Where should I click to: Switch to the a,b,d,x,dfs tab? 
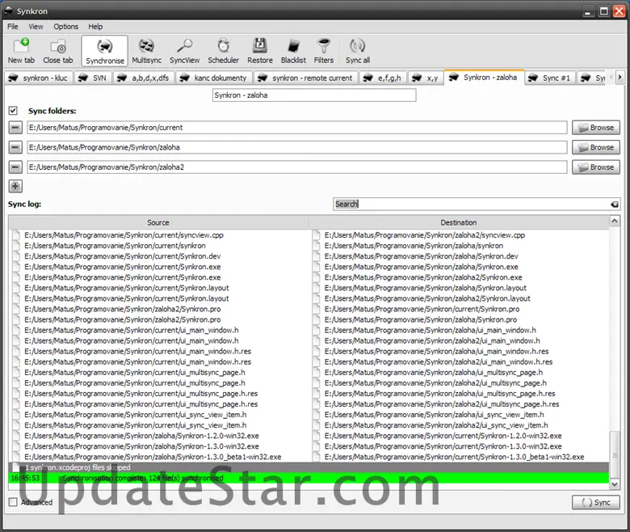coord(145,78)
